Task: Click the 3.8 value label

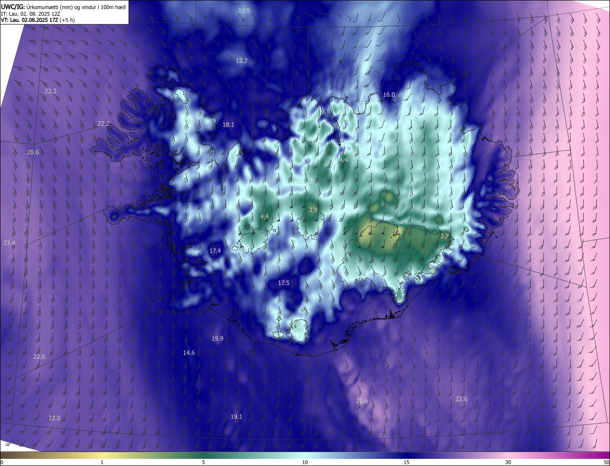Action: click(x=313, y=210)
